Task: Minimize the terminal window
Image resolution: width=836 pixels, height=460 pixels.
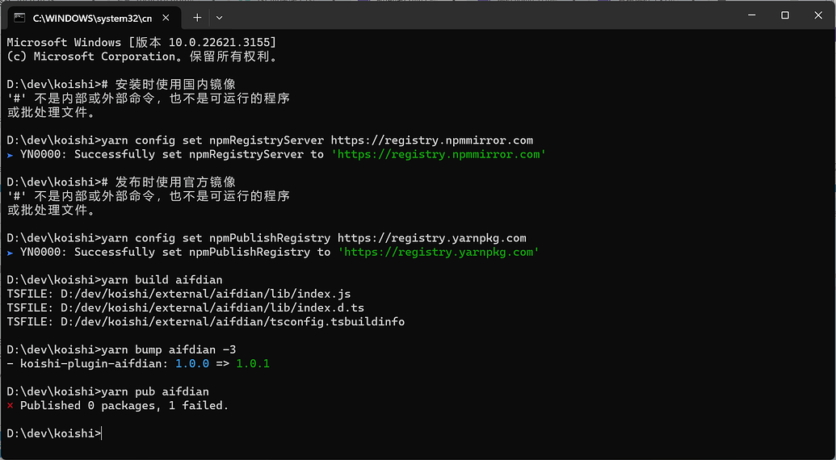Action: (748, 15)
